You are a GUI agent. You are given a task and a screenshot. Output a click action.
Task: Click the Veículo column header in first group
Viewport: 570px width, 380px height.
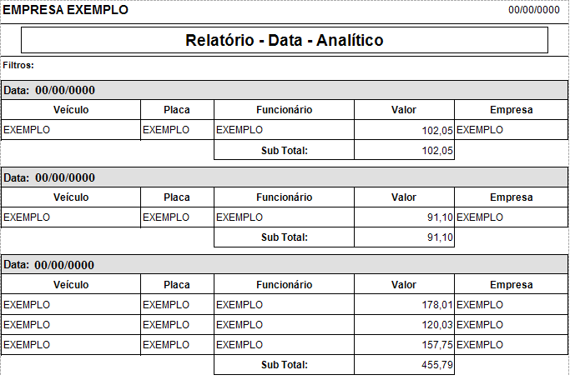[71, 110]
